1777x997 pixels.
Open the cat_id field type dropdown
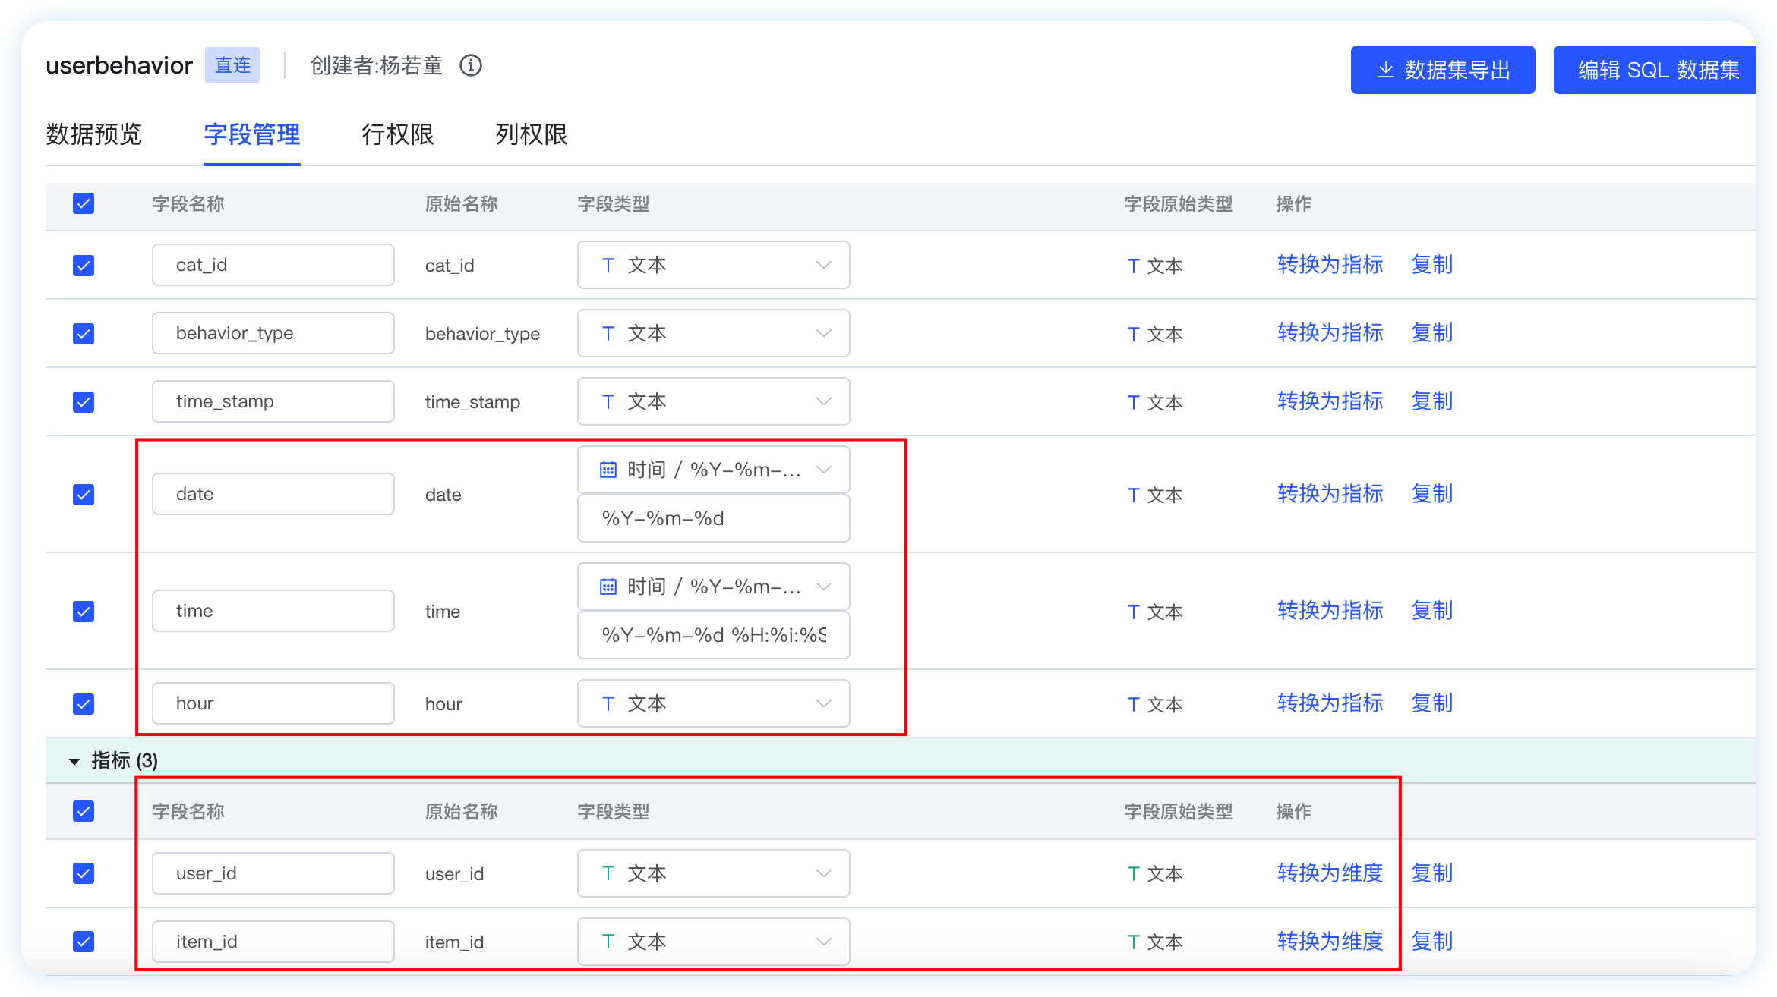coord(713,265)
